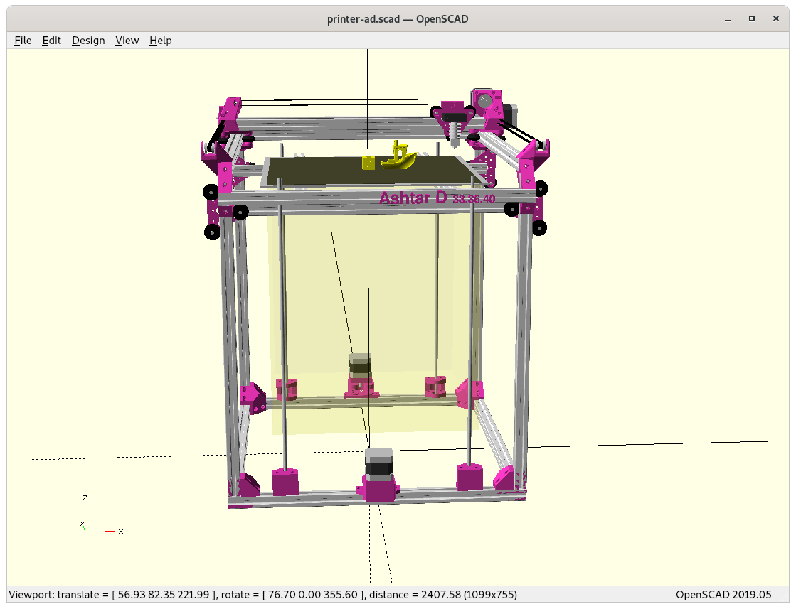Click the XYZ axis orientation indicator

(x=95, y=517)
